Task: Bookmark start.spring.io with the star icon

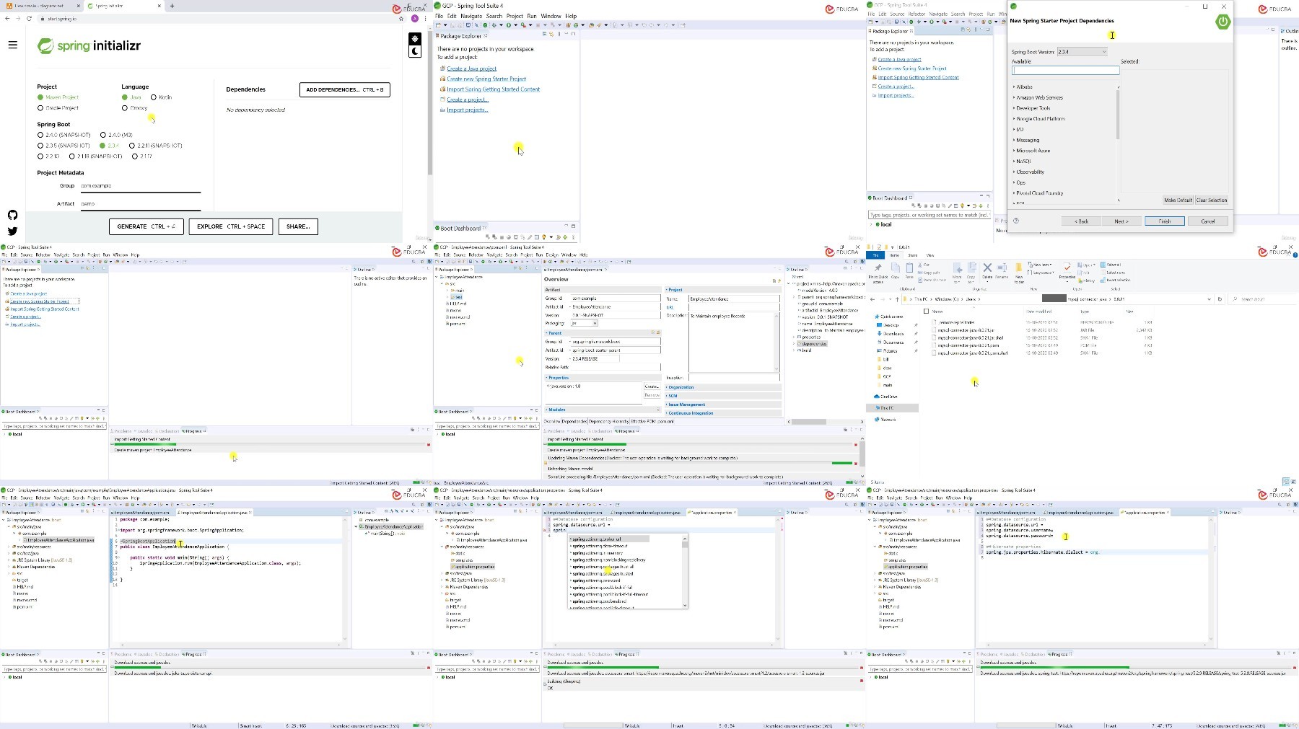Action: pyautogui.click(x=401, y=19)
